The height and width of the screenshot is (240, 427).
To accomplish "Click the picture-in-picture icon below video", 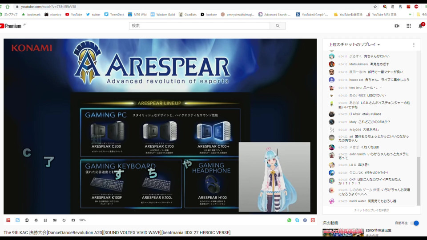I will click(55, 220).
